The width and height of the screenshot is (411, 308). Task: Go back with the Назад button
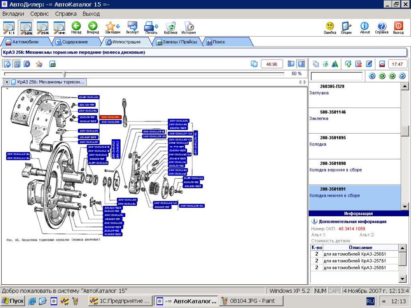76,28
